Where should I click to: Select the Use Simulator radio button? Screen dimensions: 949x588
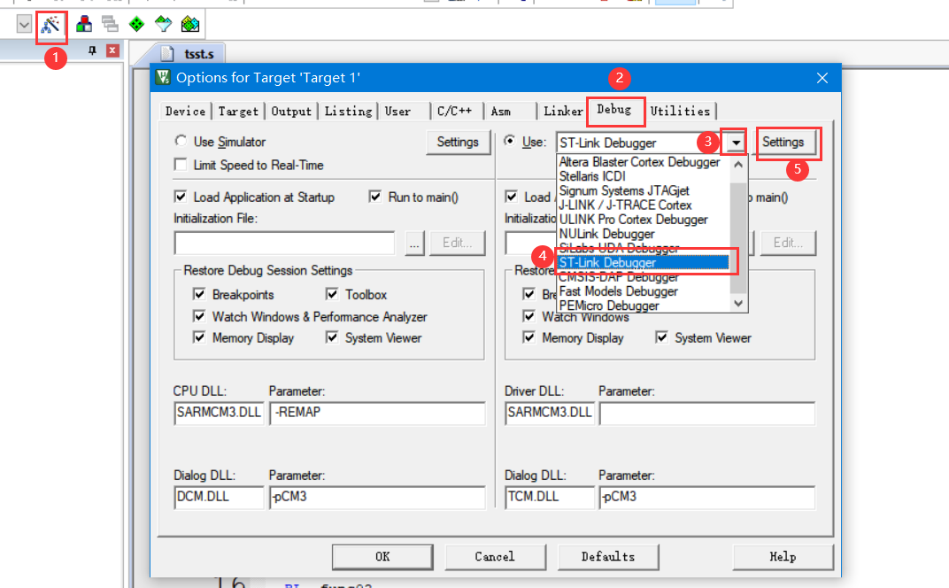[x=181, y=141]
